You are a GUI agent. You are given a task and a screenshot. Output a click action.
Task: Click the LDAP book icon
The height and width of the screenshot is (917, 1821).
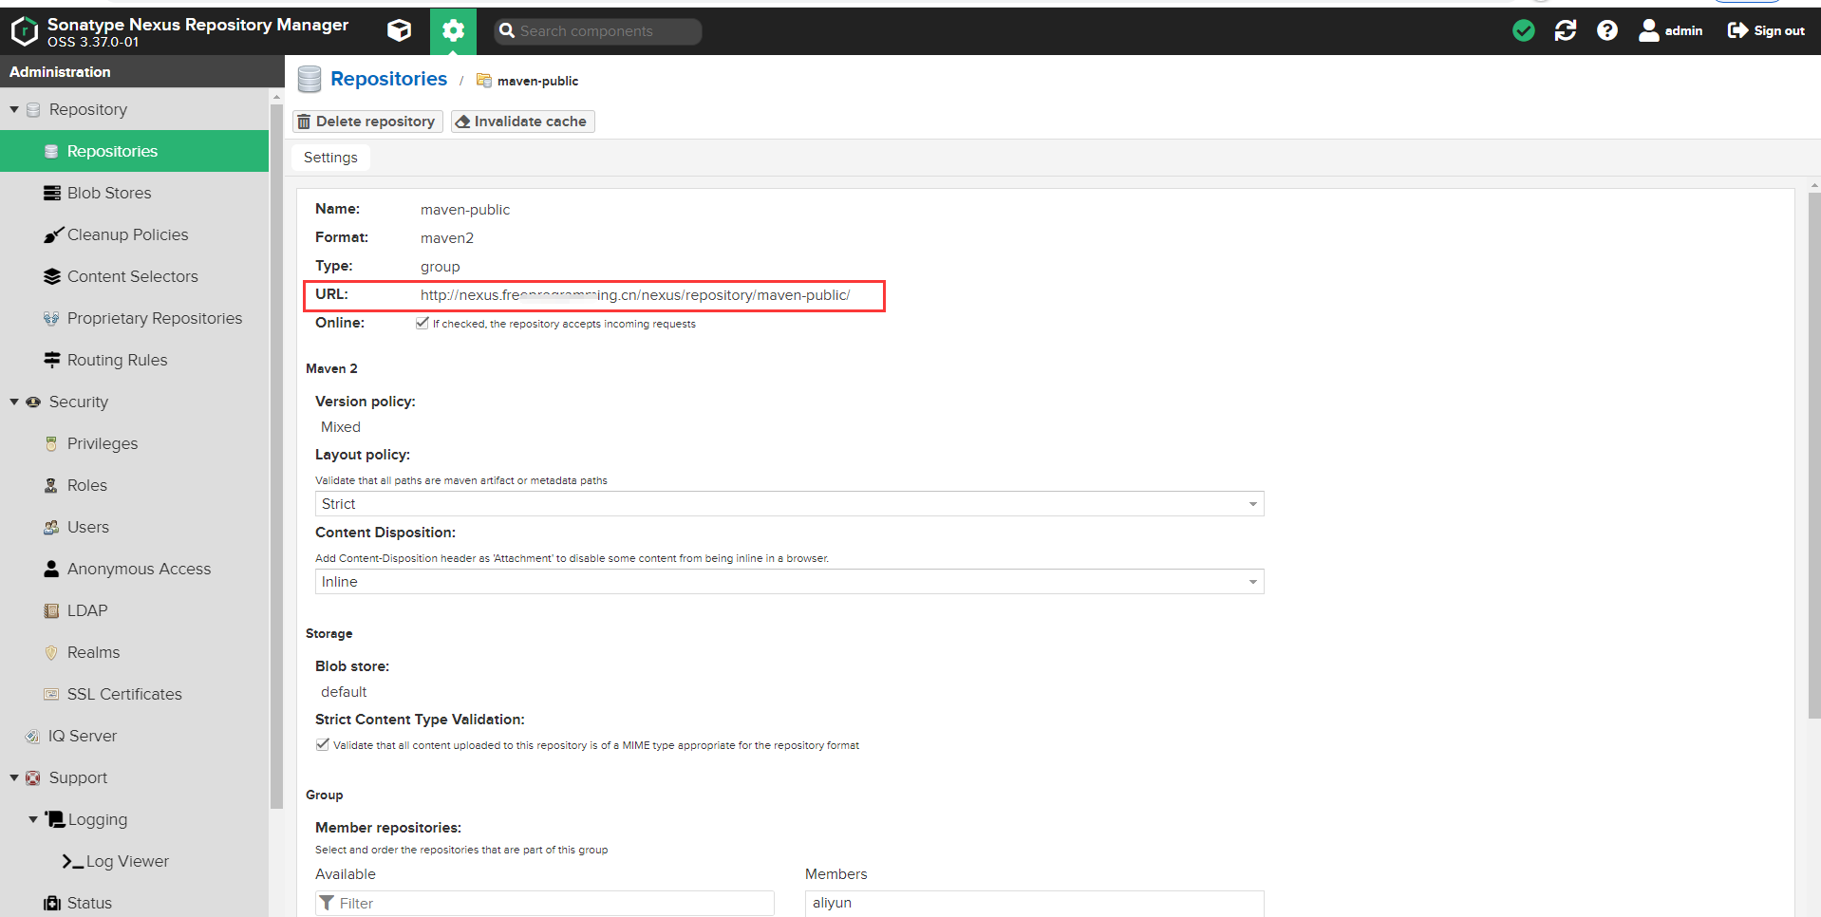coord(51,610)
